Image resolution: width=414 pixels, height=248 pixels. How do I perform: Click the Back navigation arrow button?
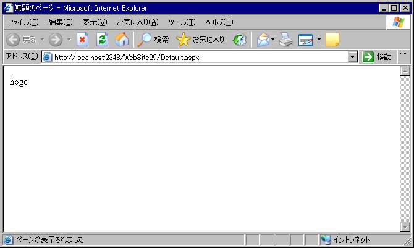point(13,40)
